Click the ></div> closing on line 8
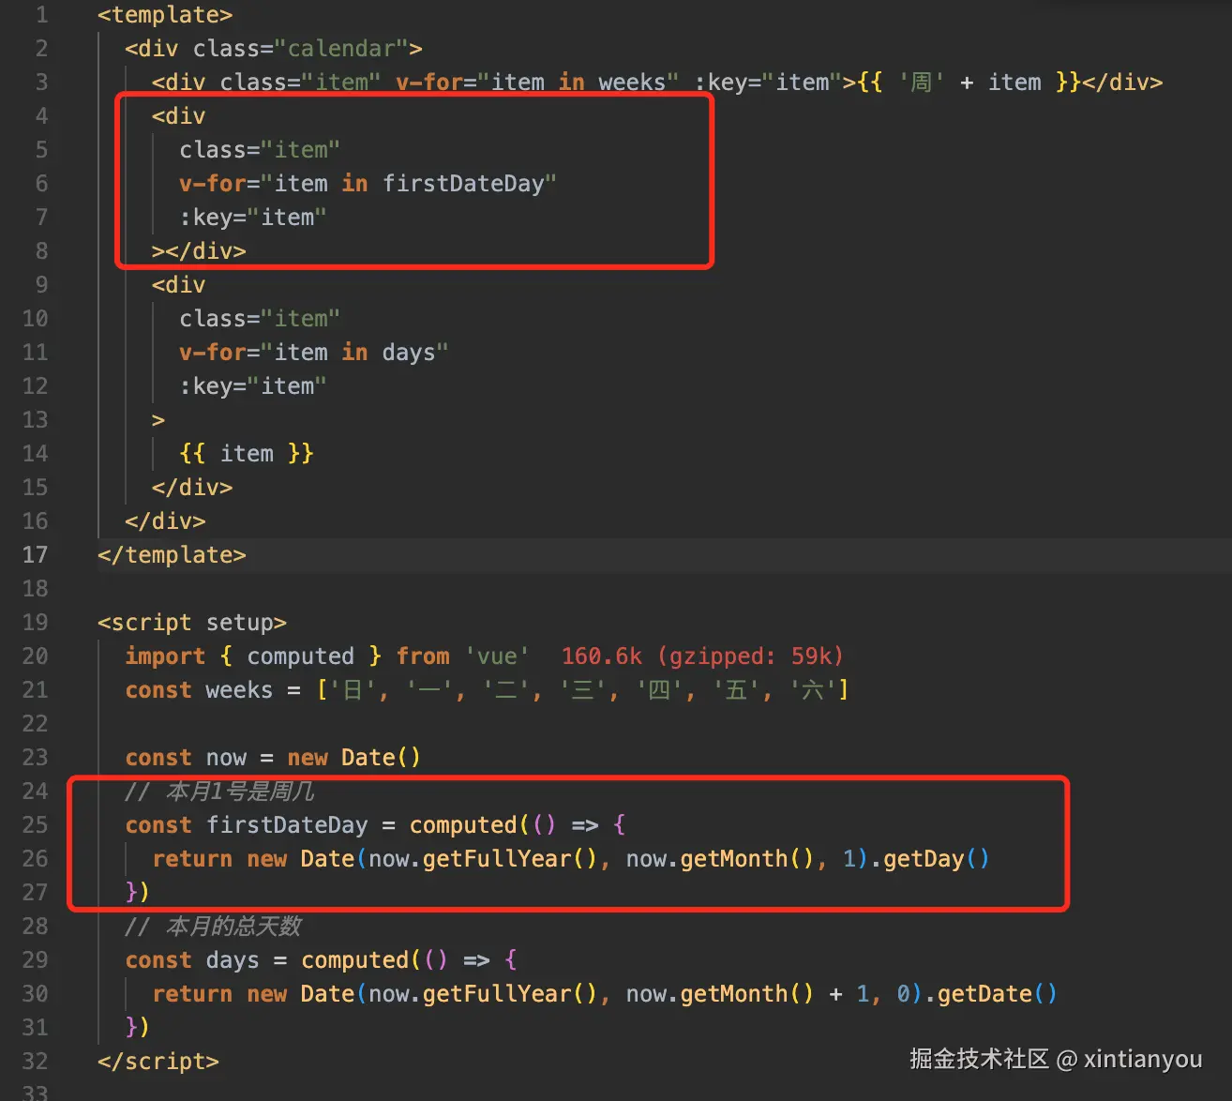1232x1101 pixels. pos(199,251)
